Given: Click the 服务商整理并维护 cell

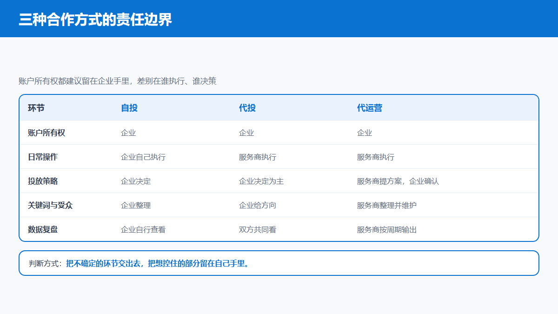Looking at the screenshot, I should point(387,205).
